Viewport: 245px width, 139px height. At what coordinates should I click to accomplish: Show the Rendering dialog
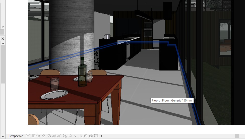(49, 136)
